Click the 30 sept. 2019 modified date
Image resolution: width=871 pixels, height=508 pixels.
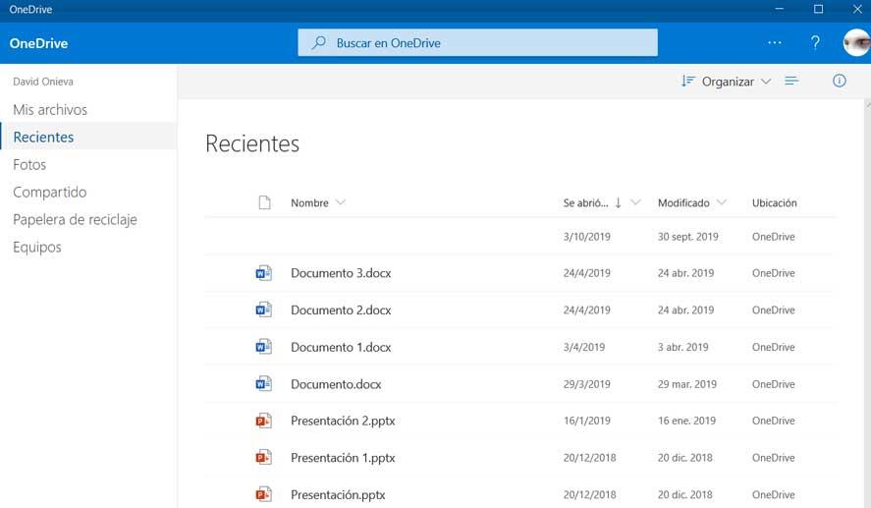point(687,236)
